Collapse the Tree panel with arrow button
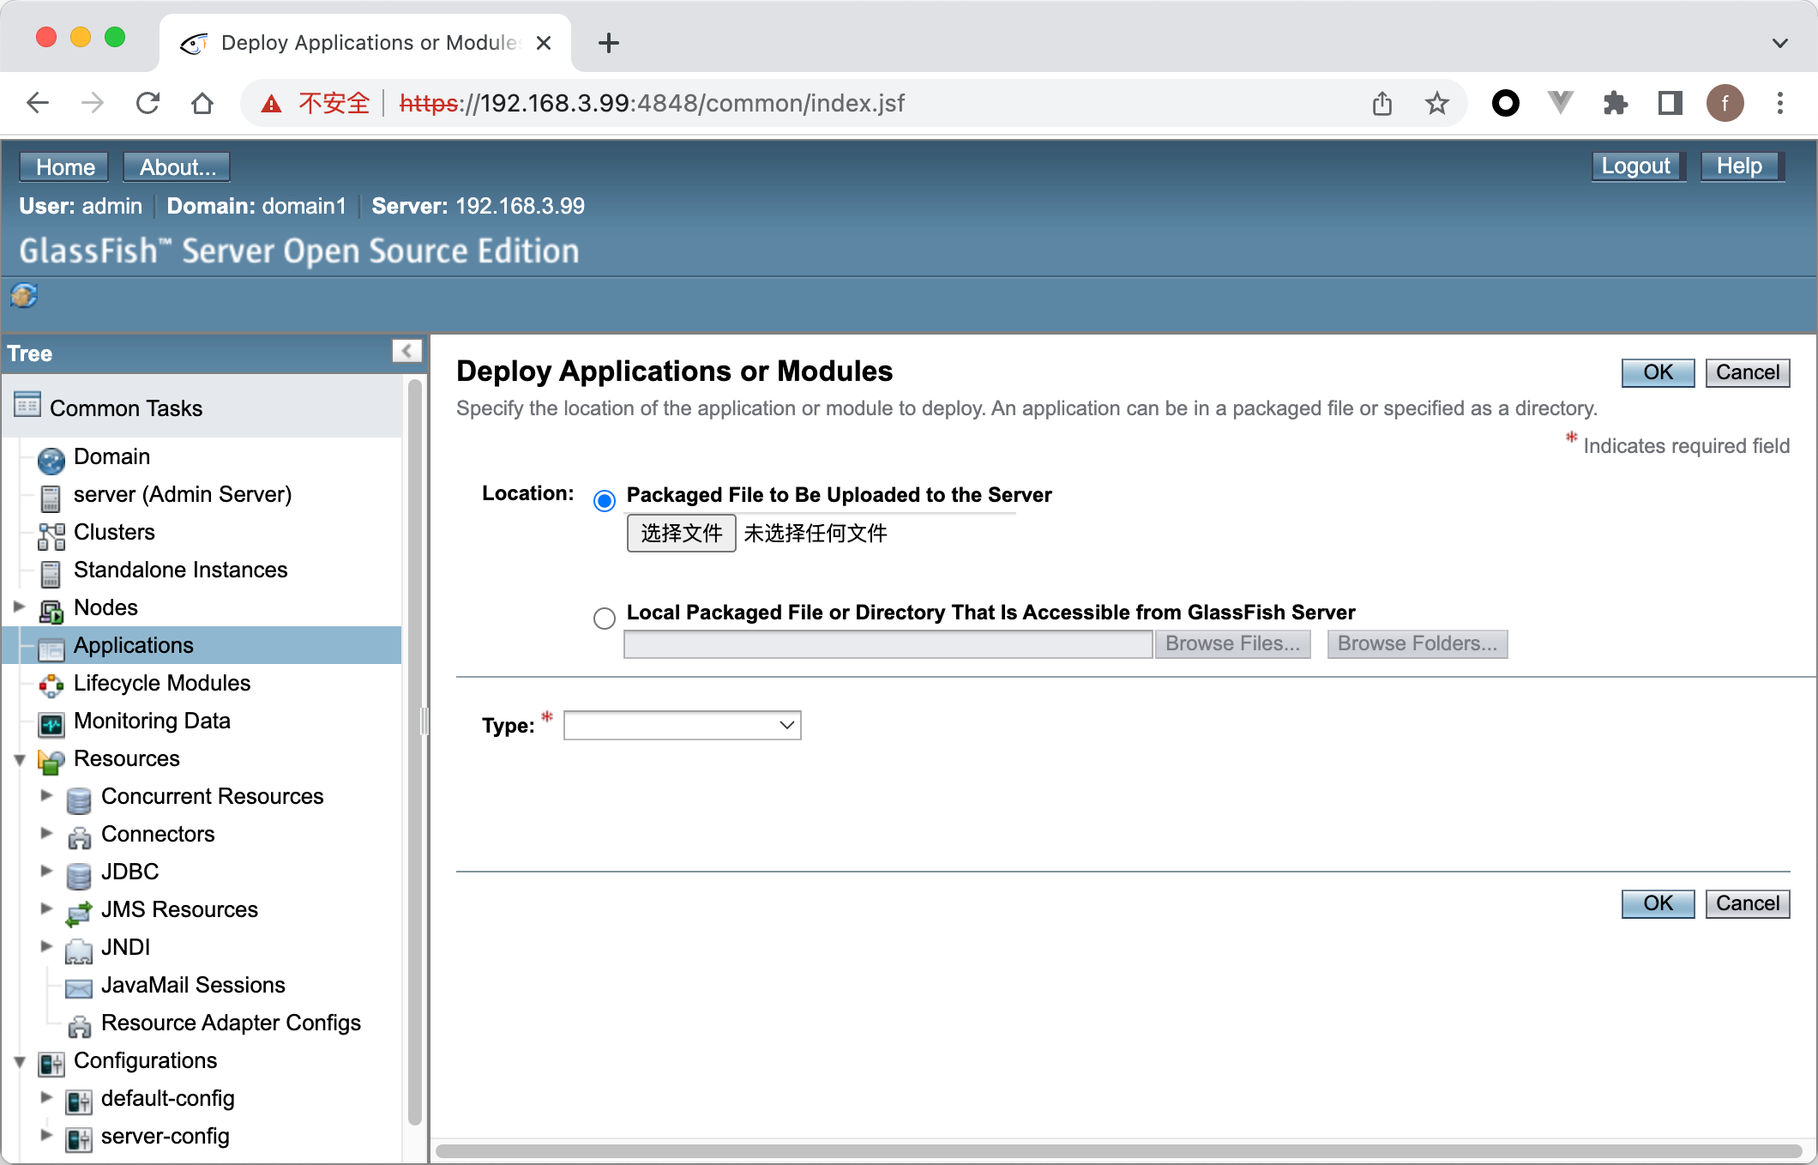This screenshot has height=1165, width=1818. [406, 351]
